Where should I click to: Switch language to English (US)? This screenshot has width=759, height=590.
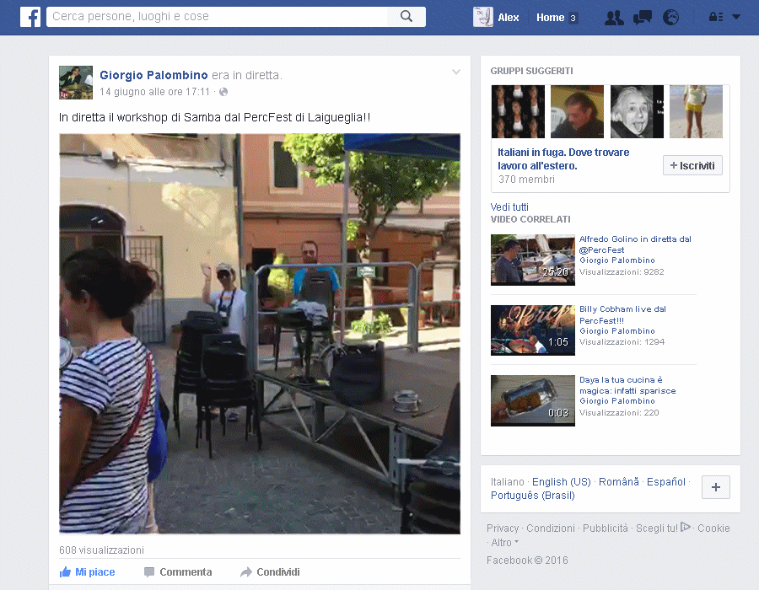[x=562, y=482]
